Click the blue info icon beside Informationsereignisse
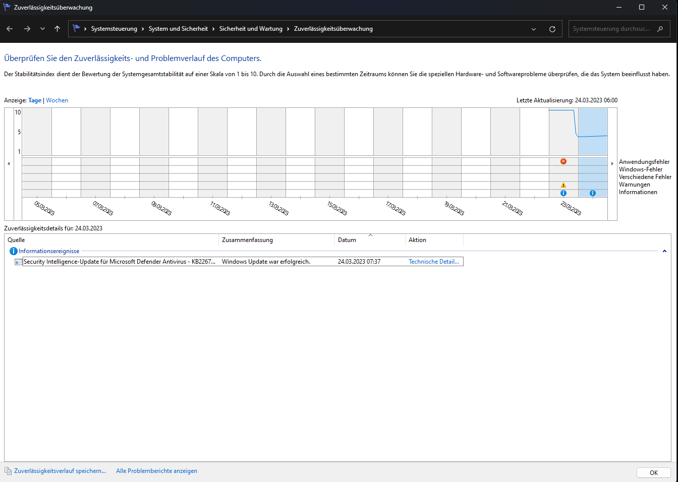Screen dimensions: 678x482 pos(13,251)
